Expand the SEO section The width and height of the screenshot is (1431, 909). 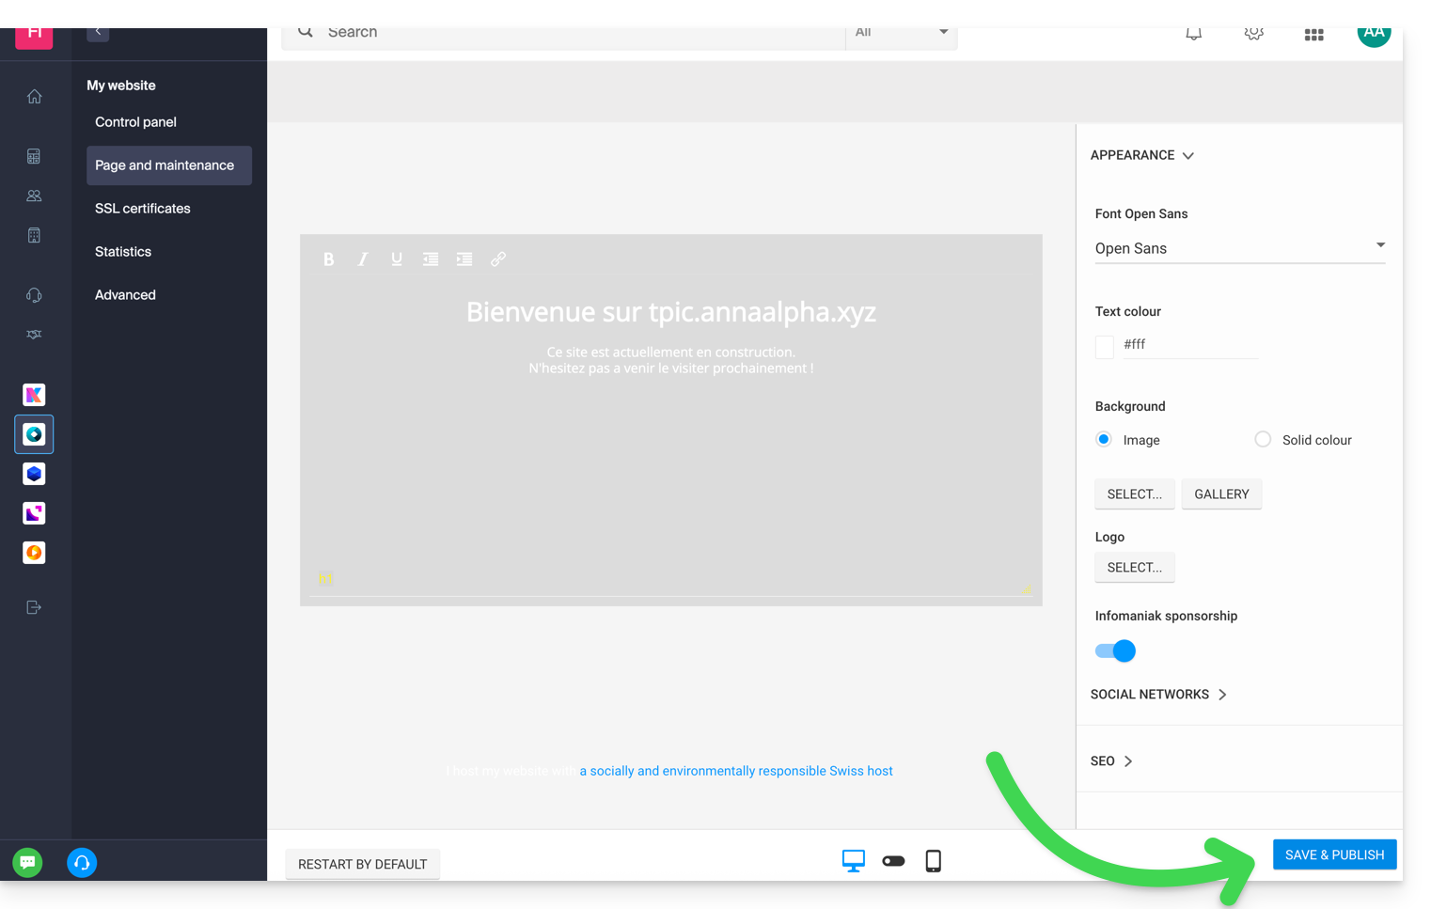(x=1112, y=761)
